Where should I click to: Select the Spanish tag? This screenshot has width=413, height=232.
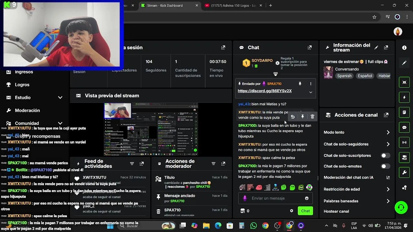coord(344,76)
